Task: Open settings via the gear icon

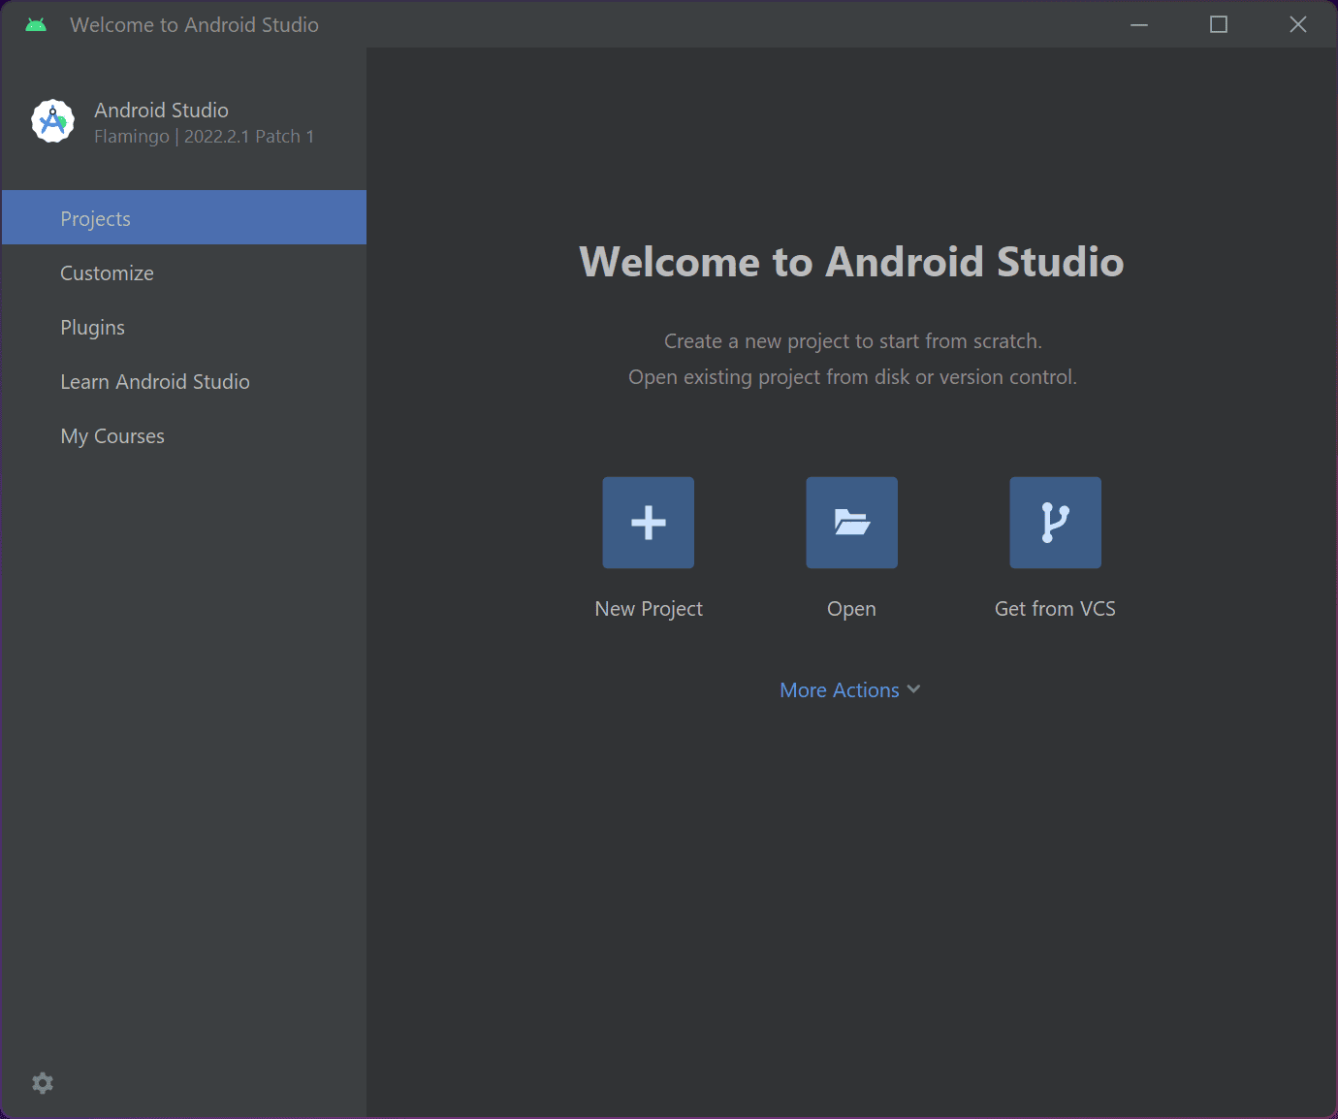Action: (43, 1083)
